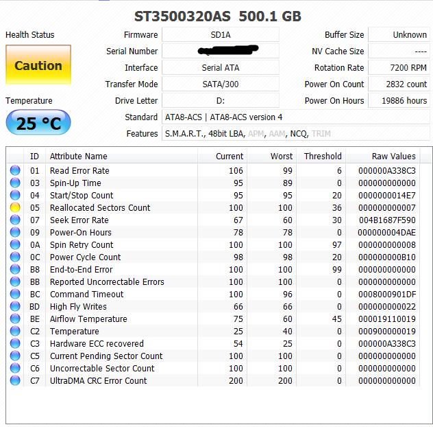This screenshot has width=433, height=427.
Task: Click the ST3500320AS 500.1 GB title
Action: pyautogui.click(x=218, y=16)
